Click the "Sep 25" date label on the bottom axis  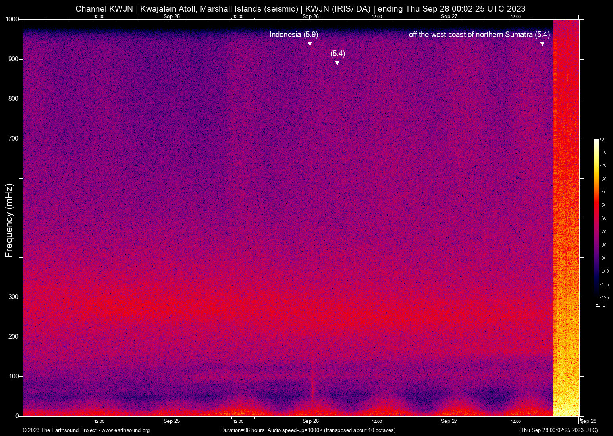point(172,421)
